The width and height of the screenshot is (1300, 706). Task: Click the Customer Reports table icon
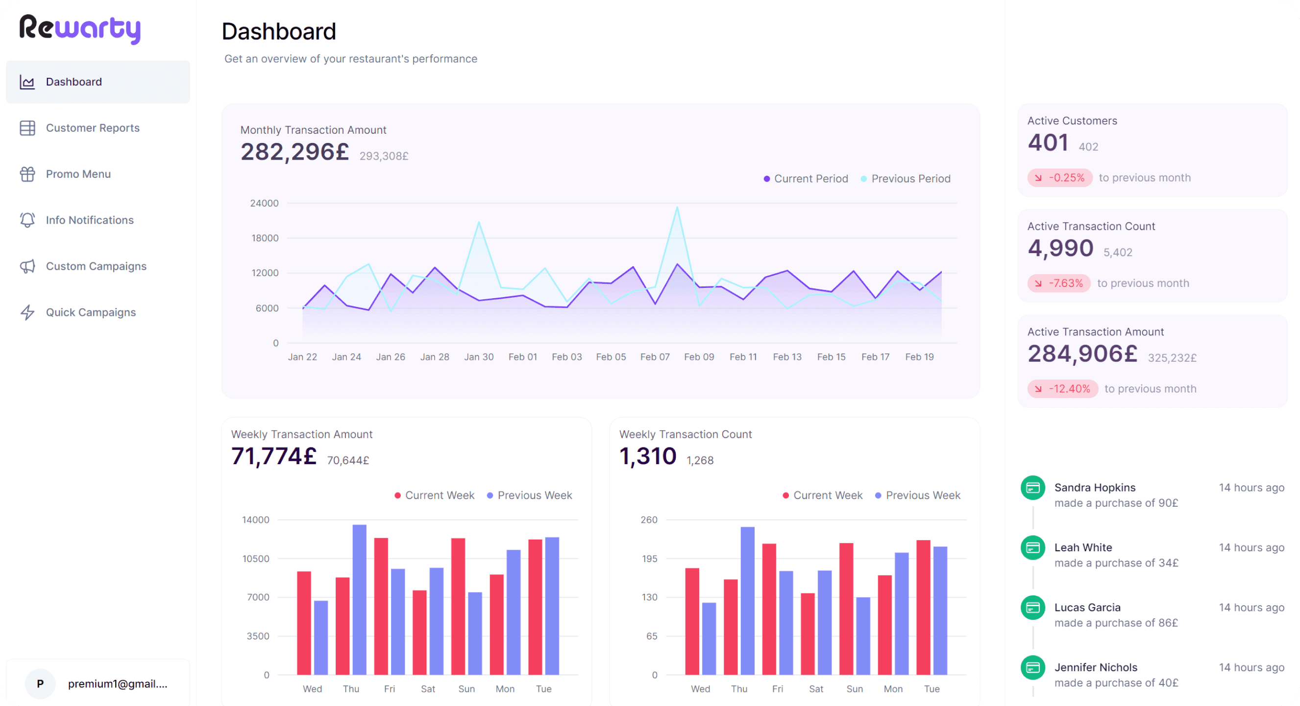point(27,128)
